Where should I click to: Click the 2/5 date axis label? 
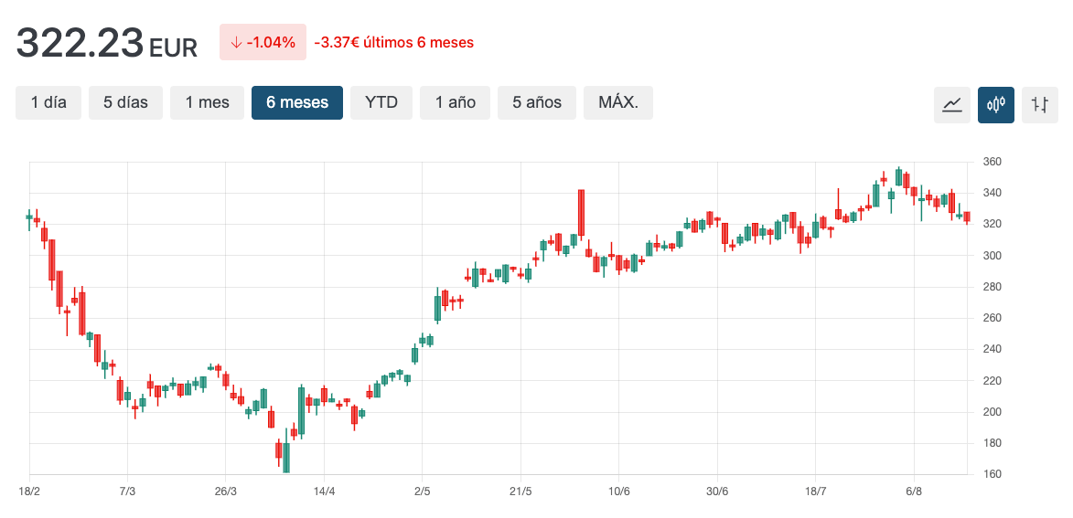[x=423, y=492]
